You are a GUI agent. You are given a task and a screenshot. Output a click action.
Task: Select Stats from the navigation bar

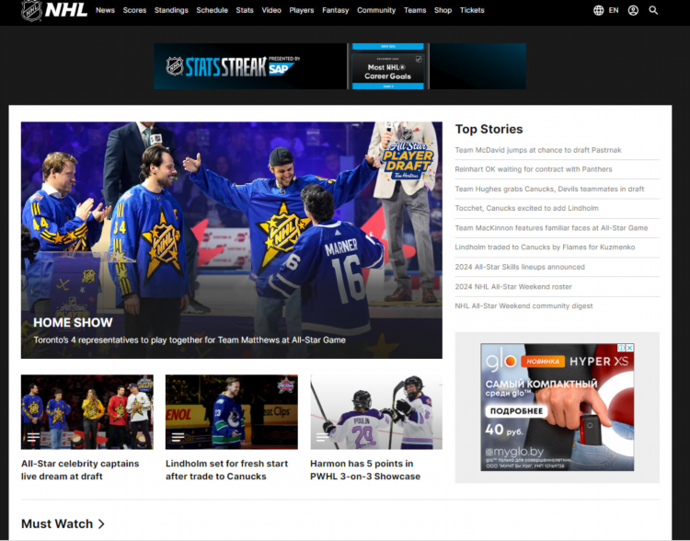coord(245,10)
